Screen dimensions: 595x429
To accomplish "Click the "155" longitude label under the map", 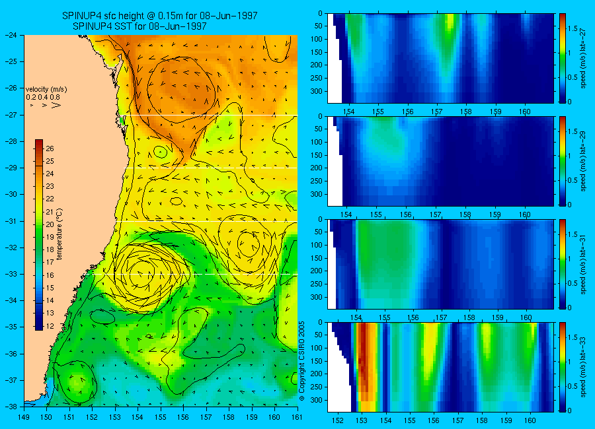I will click(x=161, y=417).
